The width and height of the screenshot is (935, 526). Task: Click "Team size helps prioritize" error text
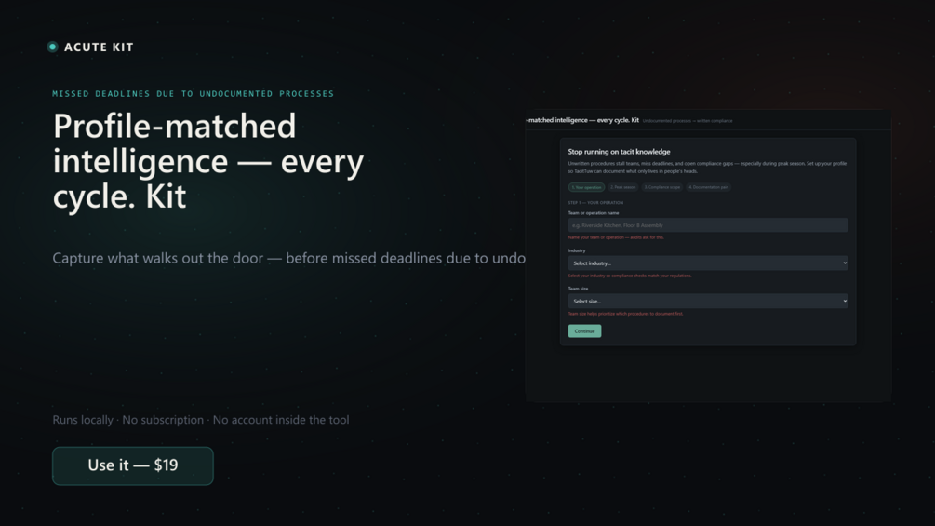tap(625, 314)
